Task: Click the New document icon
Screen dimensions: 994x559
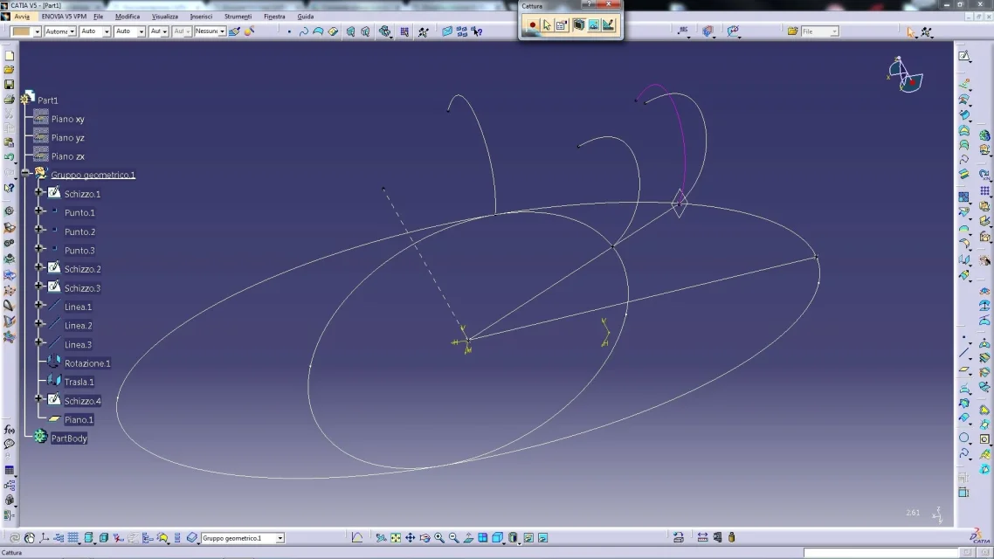Action: (x=10, y=56)
